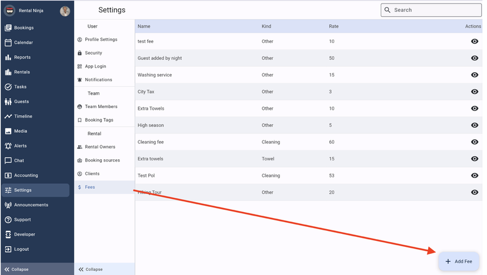
Task: Collapse the main navigation sidebar
Action: pos(37,269)
